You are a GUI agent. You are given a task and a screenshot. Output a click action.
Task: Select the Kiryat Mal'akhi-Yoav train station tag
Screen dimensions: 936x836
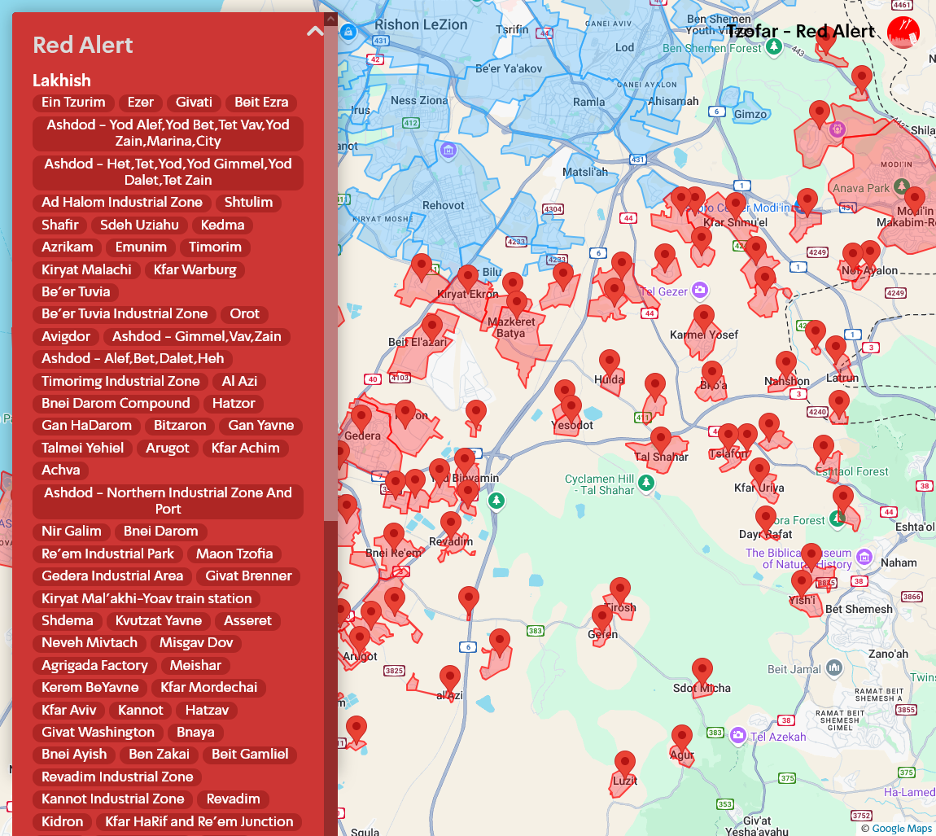147,599
